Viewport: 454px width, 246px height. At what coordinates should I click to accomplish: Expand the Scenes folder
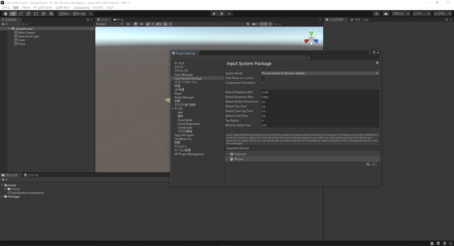click(x=5, y=189)
